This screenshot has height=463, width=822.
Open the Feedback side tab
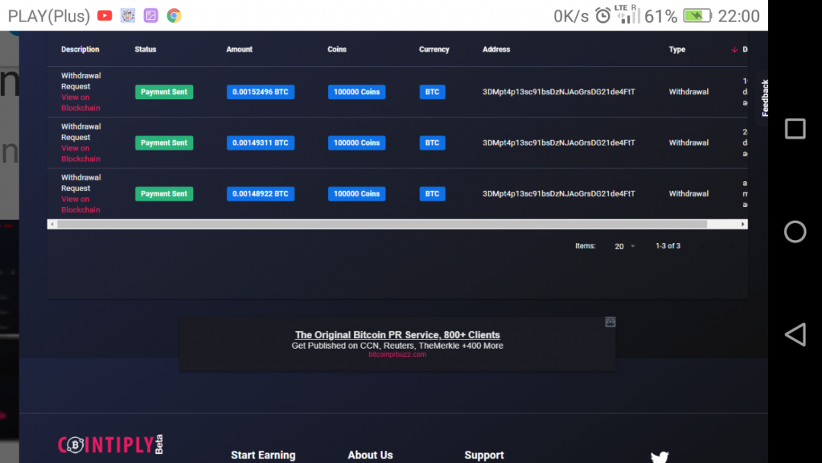764,97
